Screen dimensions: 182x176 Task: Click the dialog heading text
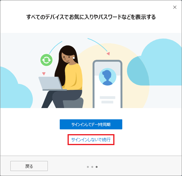coord(91,17)
